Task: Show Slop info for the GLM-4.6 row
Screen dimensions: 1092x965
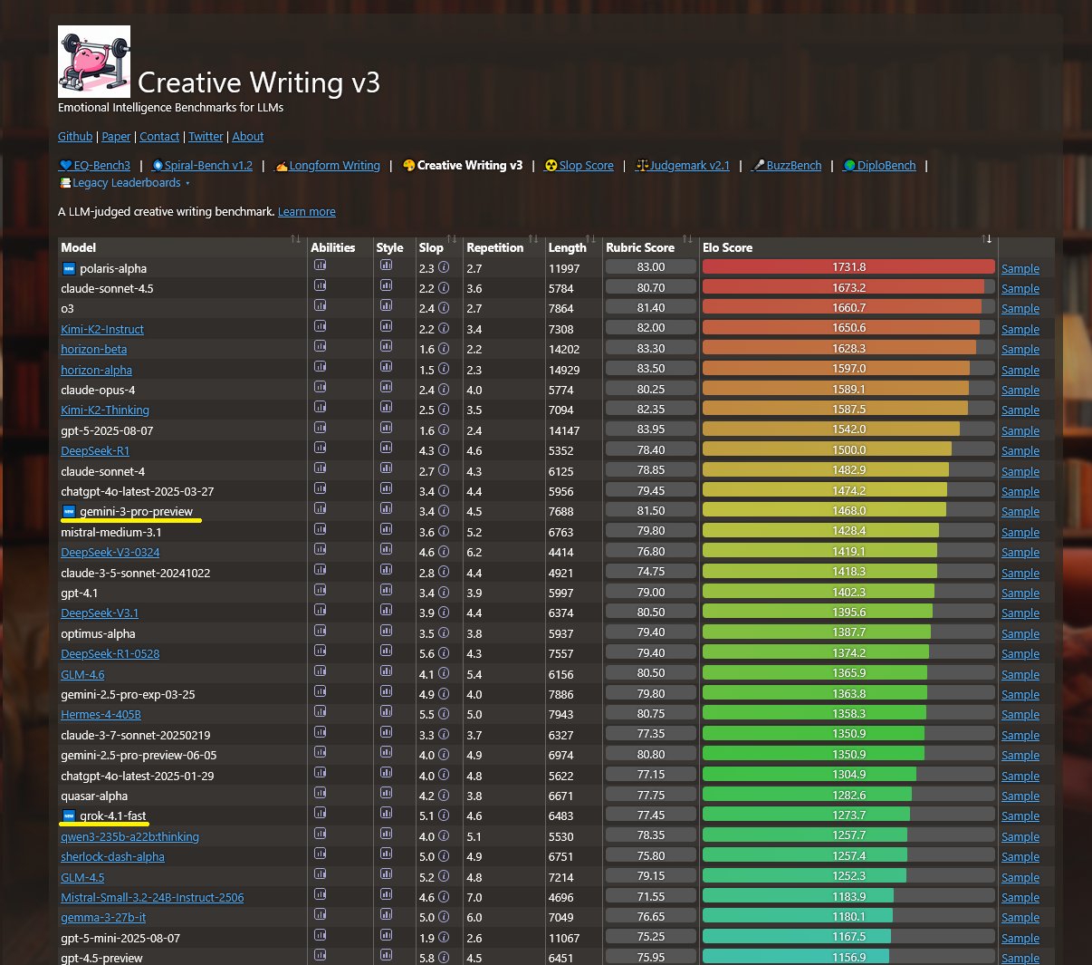Action: click(x=444, y=674)
